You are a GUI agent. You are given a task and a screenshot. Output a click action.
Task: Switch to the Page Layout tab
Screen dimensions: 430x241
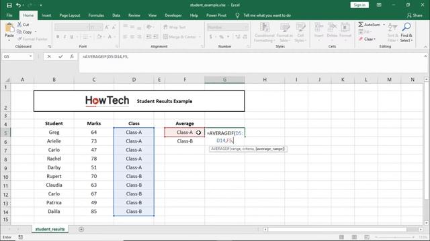click(x=70, y=15)
